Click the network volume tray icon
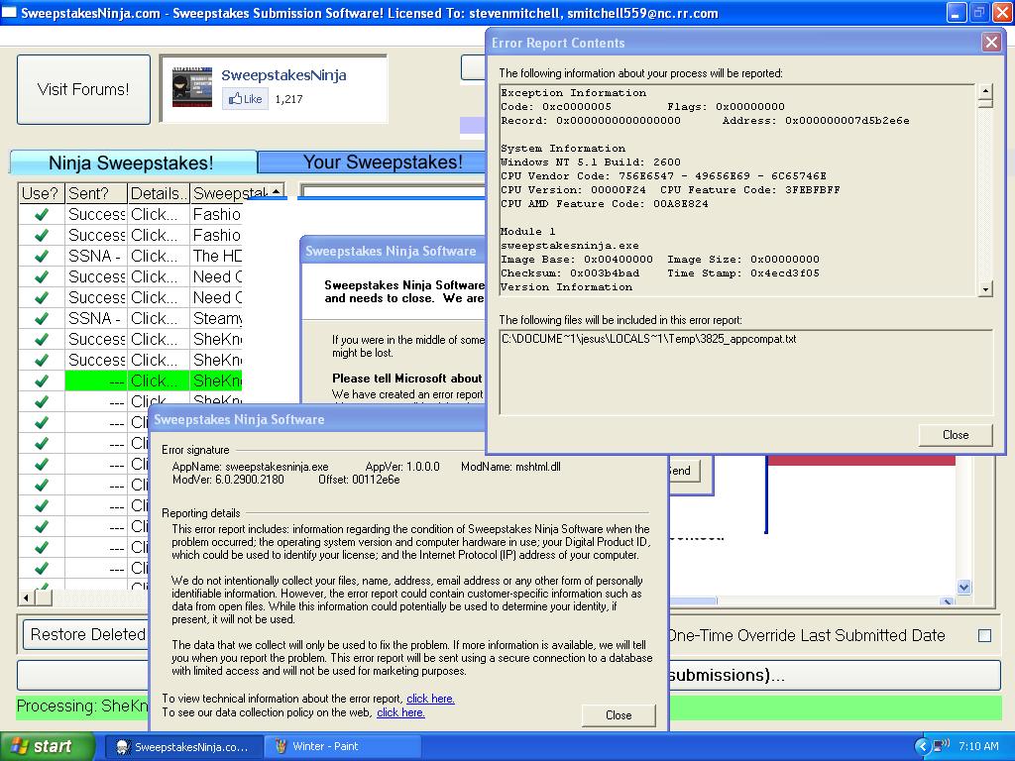 pos(942,745)
